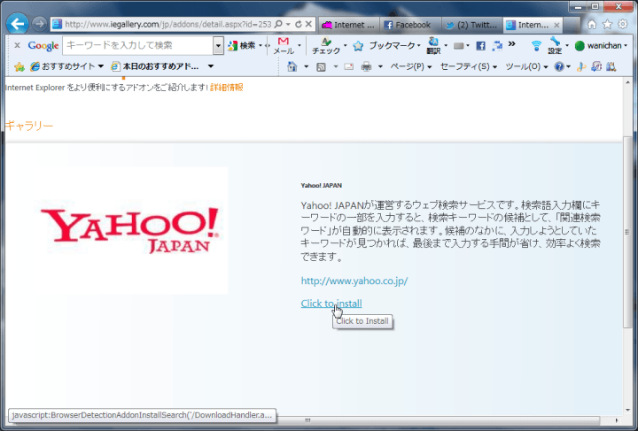This screenshot has width=638, height=431.
Task: Open the Print options dropdown arrow
Action: 380,66
